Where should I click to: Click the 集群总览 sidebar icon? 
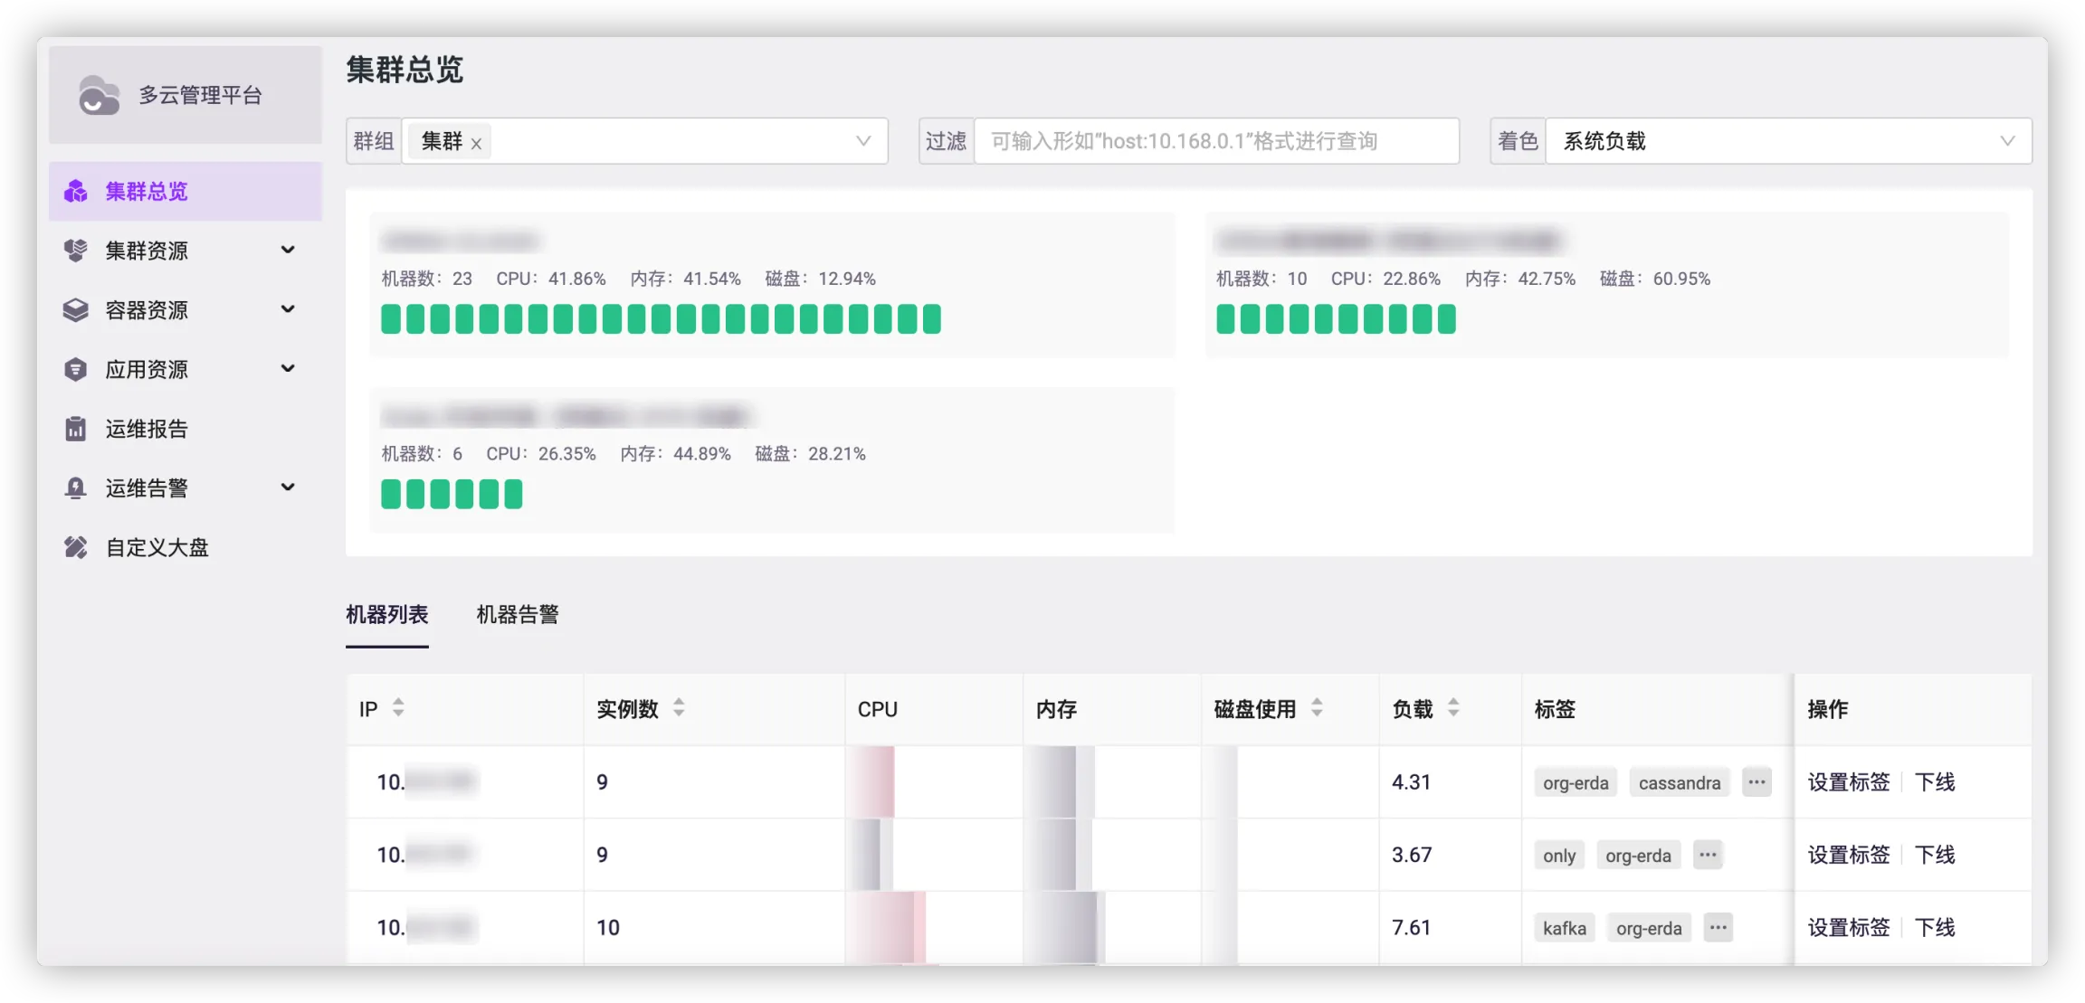(76, 192)
